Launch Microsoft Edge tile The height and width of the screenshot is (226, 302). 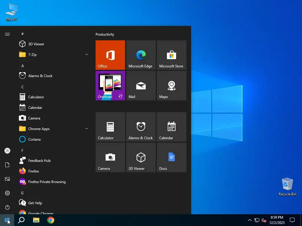[x=141, y=55]
